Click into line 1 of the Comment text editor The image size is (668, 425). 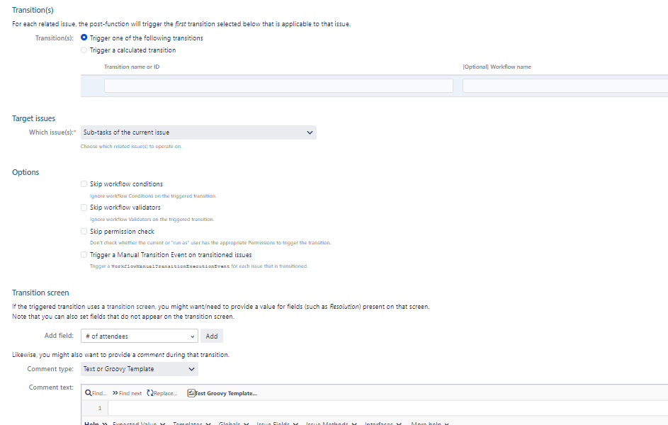(x=387, y=408)
